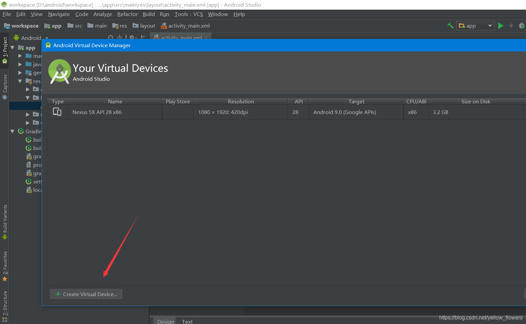Open the Project panel gear settings
The height and width of the screenshot is (324, 526).
click(133, 38)
